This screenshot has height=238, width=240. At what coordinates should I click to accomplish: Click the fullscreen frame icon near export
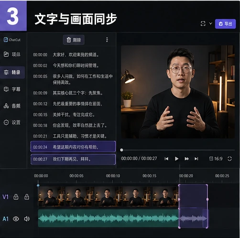tap(203, 23)
